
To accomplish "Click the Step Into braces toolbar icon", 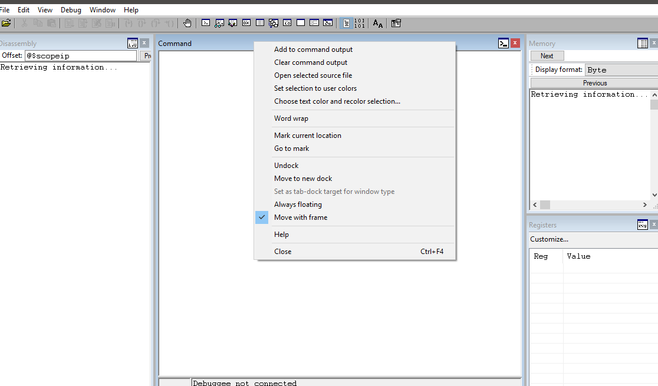I will (x=129, y=23).
